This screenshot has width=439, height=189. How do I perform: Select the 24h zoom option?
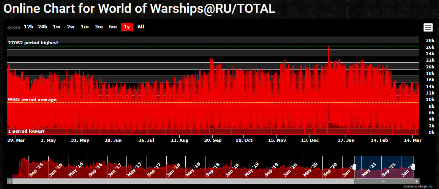tap(43, 27)
